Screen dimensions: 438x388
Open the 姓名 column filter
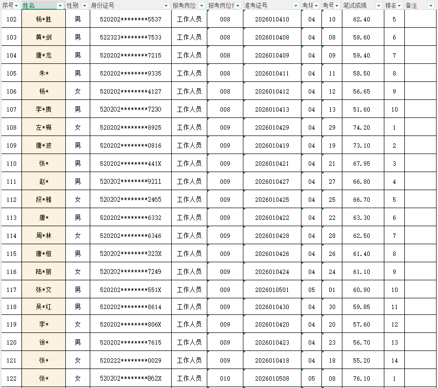click(59, 5)
